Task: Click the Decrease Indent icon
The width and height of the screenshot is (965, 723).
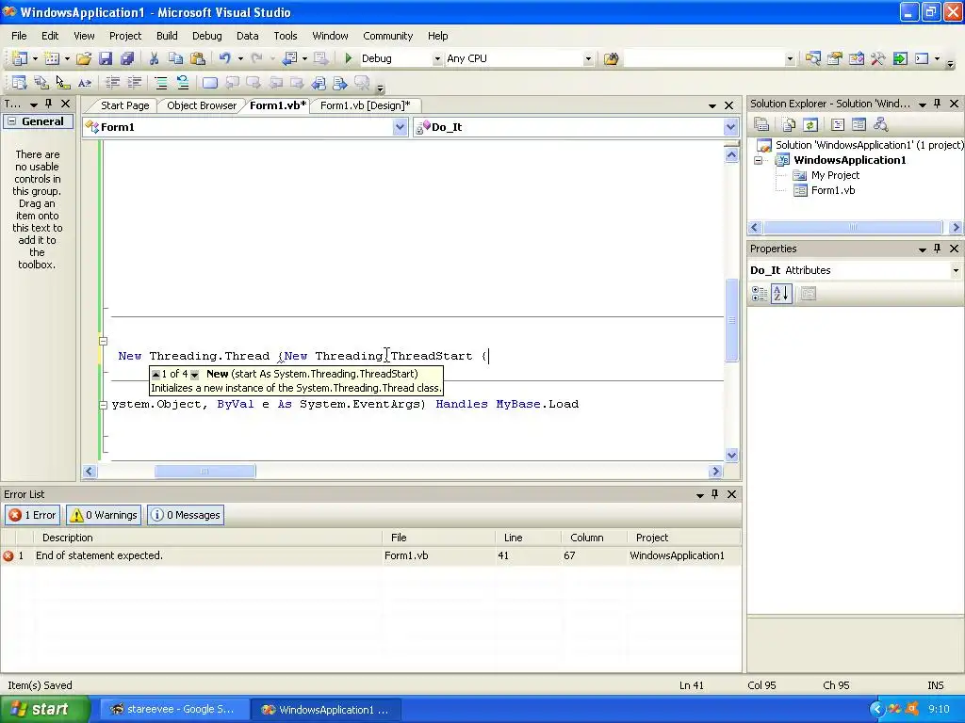Action: [x=113, y=83]
